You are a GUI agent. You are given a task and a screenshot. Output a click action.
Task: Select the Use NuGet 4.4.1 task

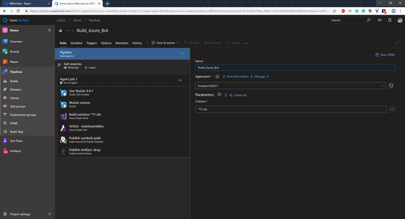click(124, 92)
